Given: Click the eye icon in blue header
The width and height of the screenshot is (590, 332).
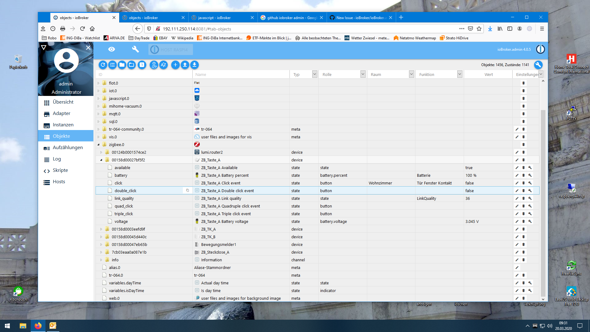Looking at the screenshot, I should tap(112, 49).
